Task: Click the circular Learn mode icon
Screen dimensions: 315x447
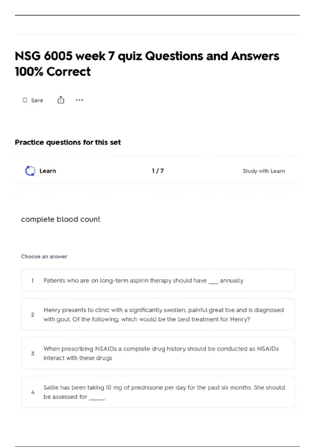Action: (x=30, y=171)
